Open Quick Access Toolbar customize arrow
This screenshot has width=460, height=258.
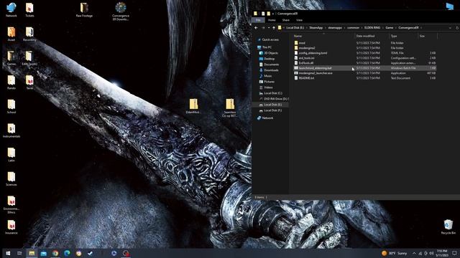[273, 14]
